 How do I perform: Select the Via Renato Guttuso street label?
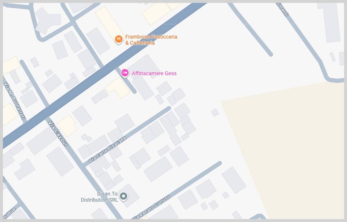151,207
